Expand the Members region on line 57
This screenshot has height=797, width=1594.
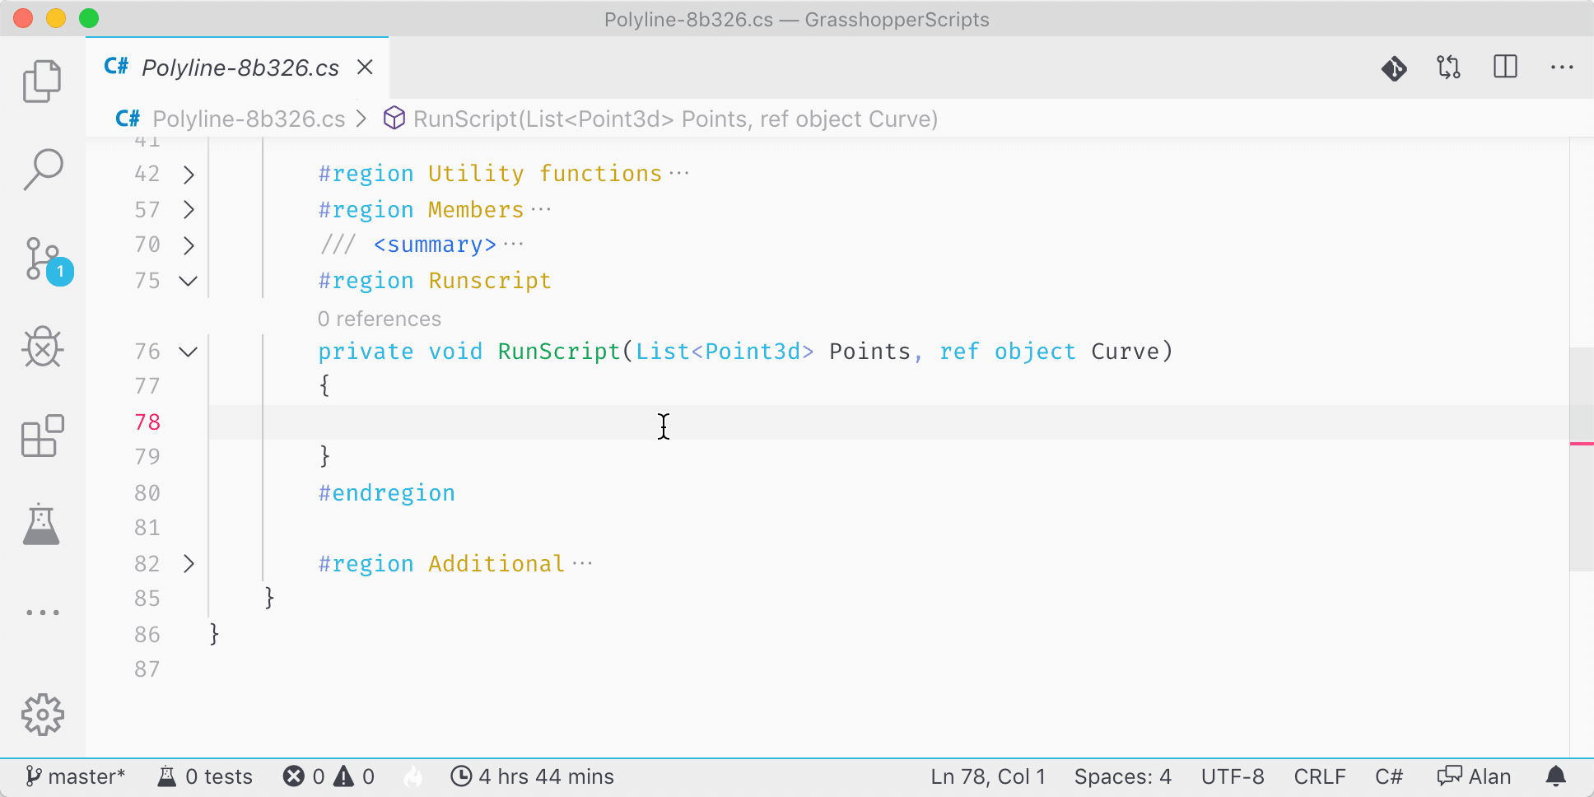pyautogui.click(x=189, y=210)
